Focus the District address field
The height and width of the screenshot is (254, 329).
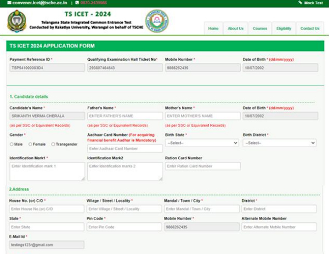279,209
